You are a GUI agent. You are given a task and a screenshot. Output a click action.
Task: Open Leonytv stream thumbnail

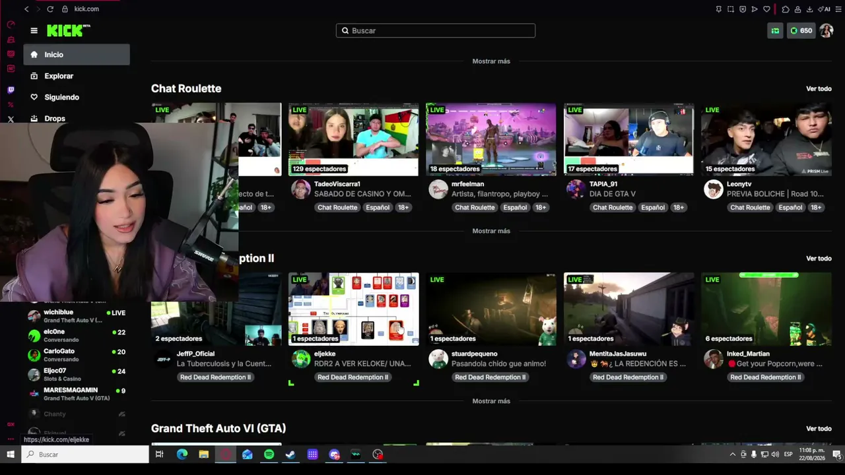(766, 139)
